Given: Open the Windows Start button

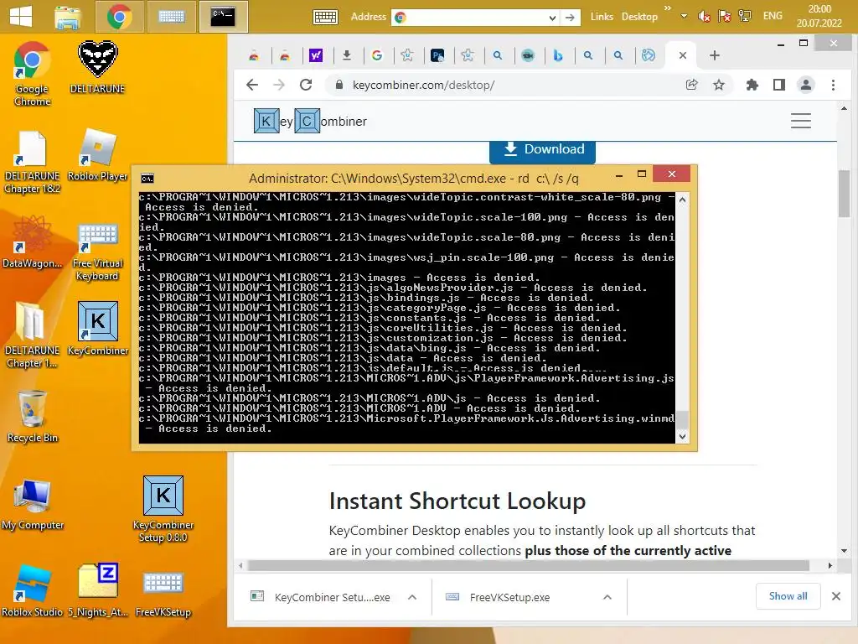Looking at the screenshot, I should pos(21,17).
